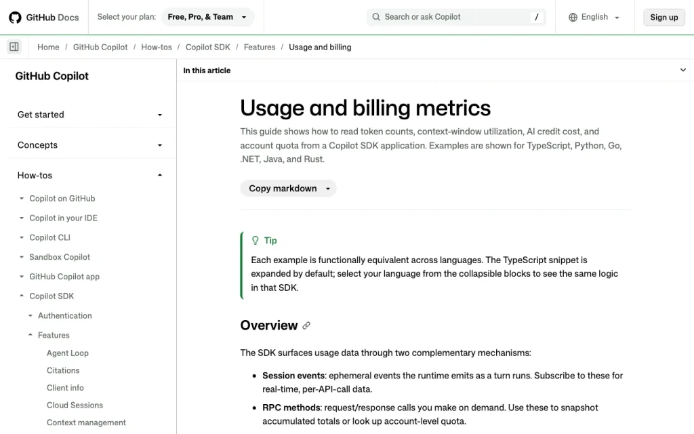
Task: Click the GitHub Copilot sidebar heading
Action: (x=52, y=76)
